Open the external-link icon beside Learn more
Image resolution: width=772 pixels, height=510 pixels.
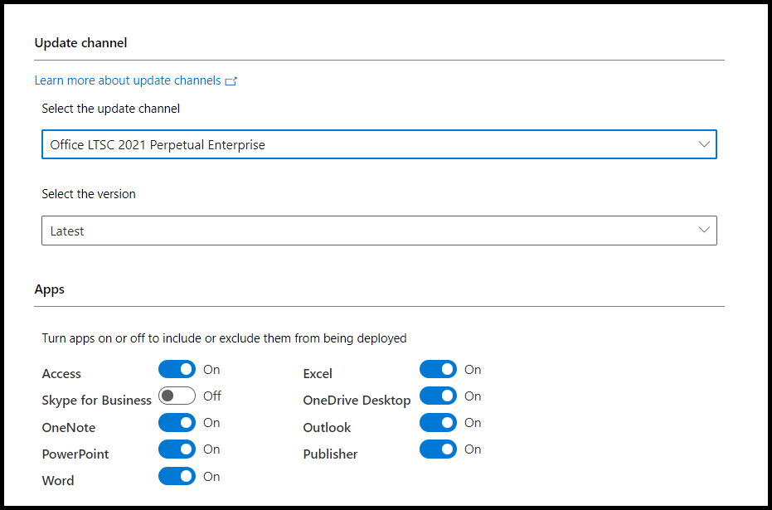pyautogui.click(x=231, y=81)
